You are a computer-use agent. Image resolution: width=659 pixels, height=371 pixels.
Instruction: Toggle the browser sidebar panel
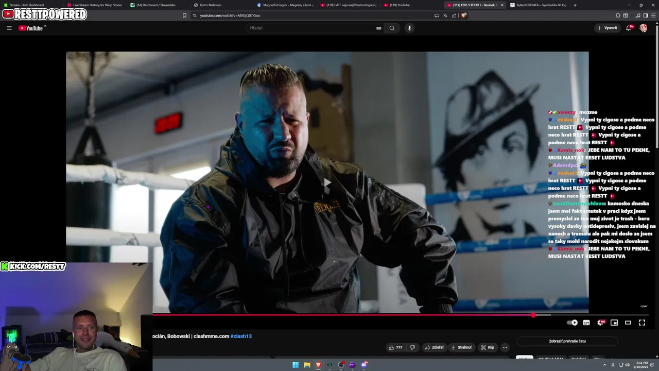(646, 15)
